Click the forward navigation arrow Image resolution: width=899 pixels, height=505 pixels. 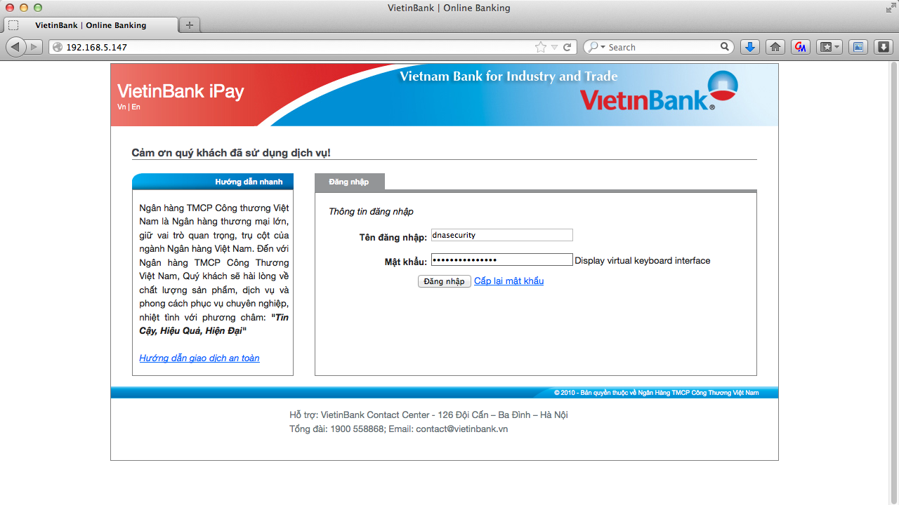click(x=34, y=47)
